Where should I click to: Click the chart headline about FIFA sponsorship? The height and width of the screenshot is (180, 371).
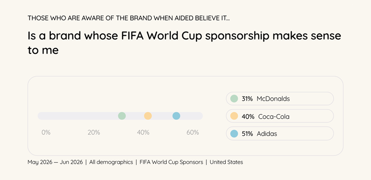tap(184, 43)
